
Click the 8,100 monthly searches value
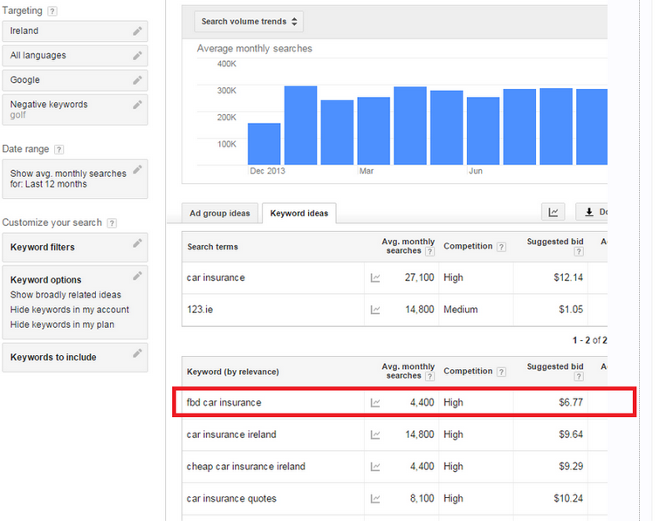(422, 499)
